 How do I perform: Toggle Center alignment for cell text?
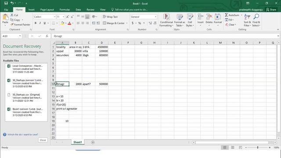pyautogui.click(x=83, y=23)
